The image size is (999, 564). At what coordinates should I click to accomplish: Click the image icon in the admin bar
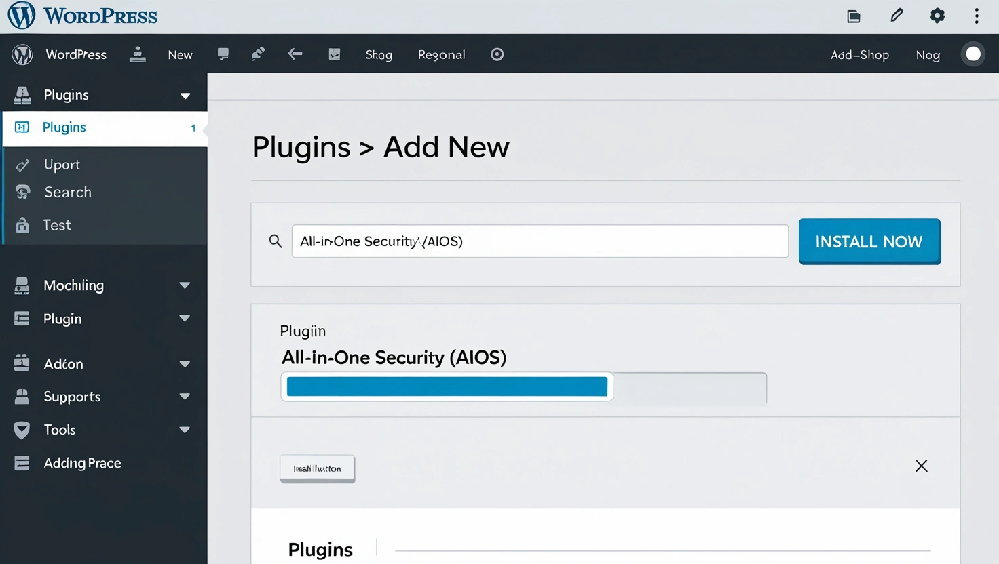click(335, 54)
